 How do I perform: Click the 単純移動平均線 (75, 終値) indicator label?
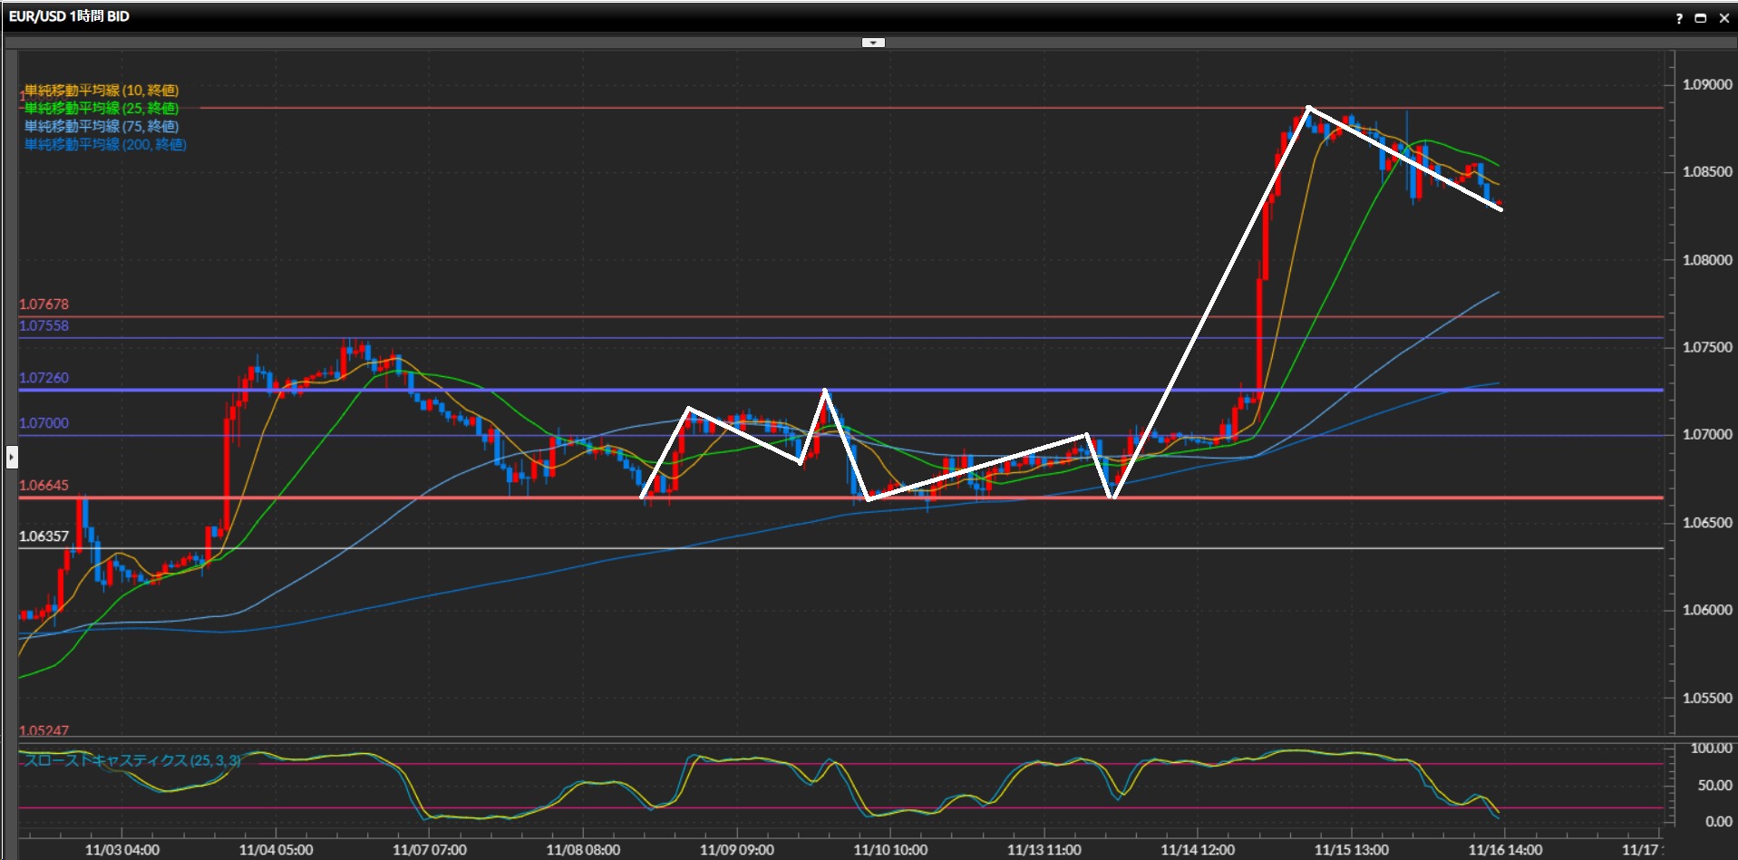point(101,127)
